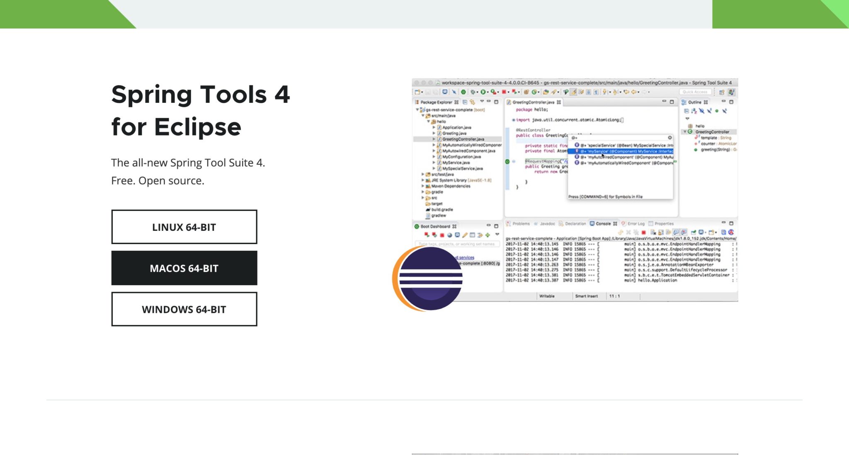The image size is (849, 455).
Task: Toggle the Link with Editor icon in Package Explorer
Action: coord(472,102)
